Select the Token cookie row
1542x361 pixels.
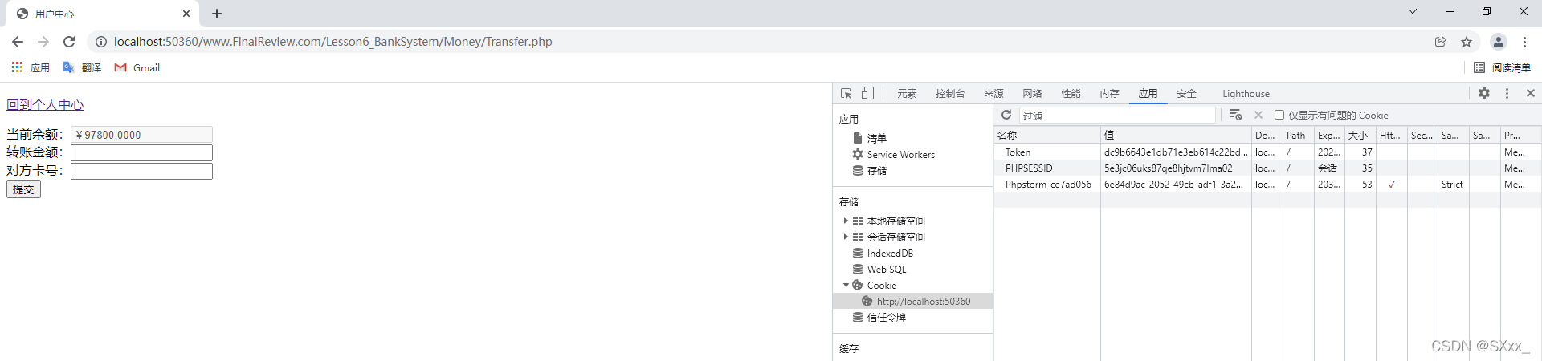click(1267, 152)
